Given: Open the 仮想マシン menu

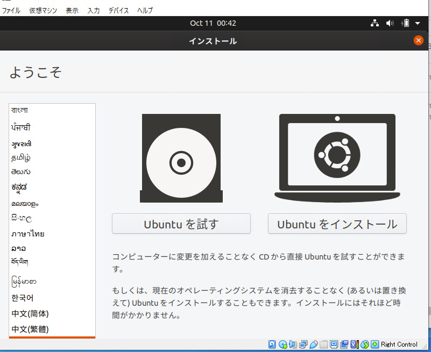Looking at the screenshot, I should (x=43, y=10).
